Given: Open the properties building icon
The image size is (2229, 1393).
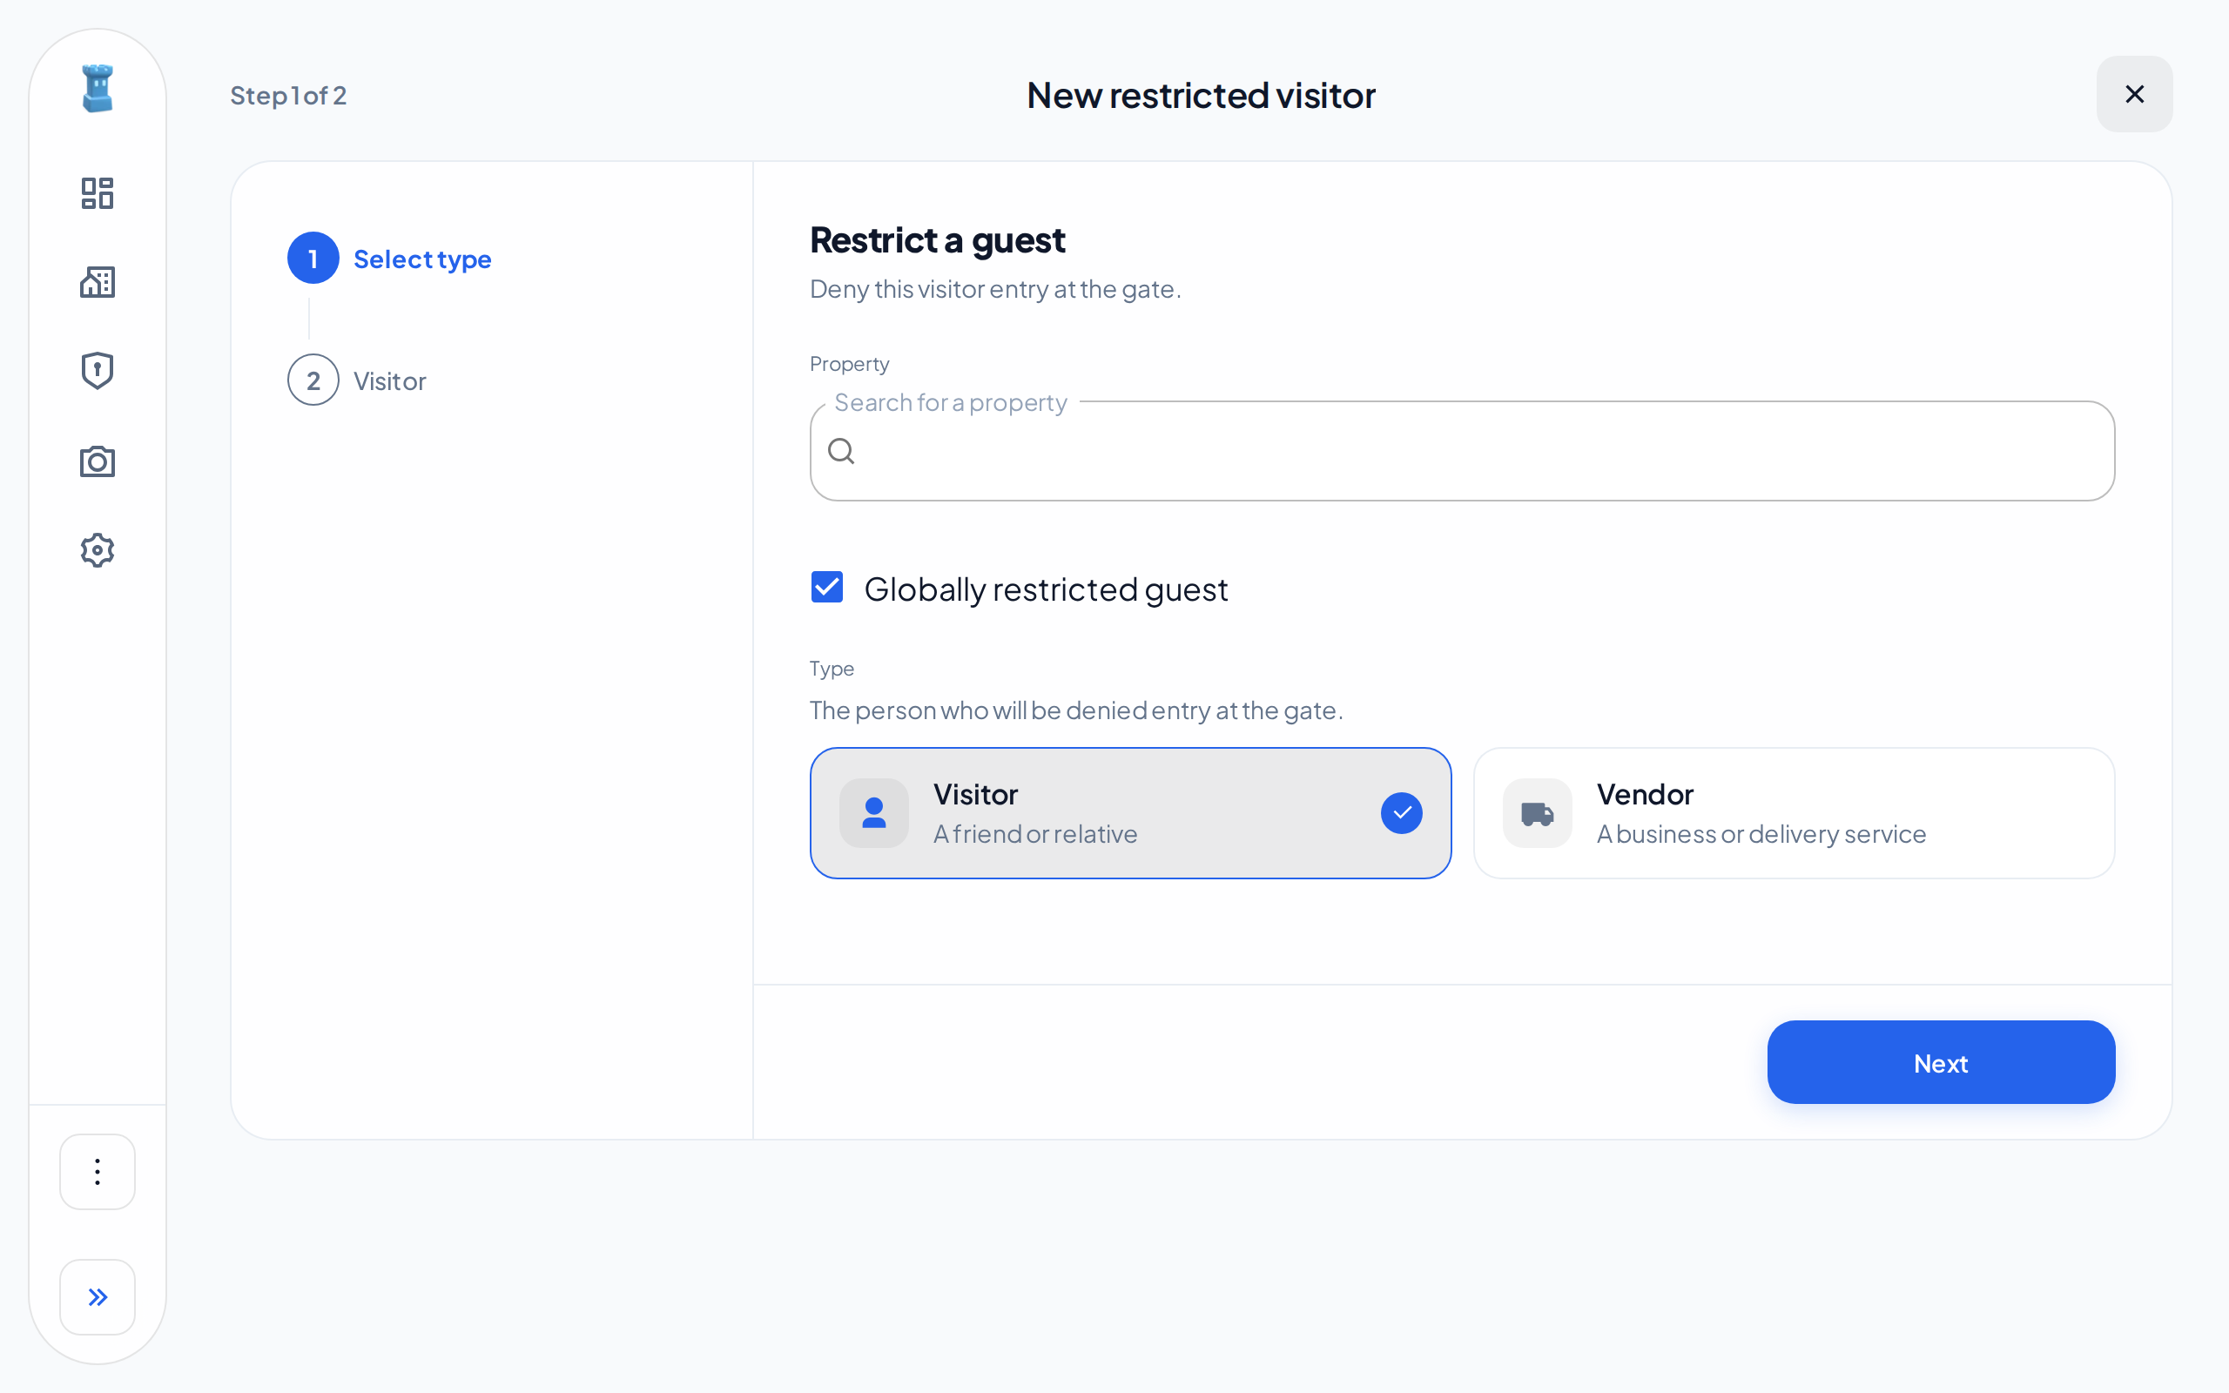Looking at the screenshot, I should pos(98,282).
